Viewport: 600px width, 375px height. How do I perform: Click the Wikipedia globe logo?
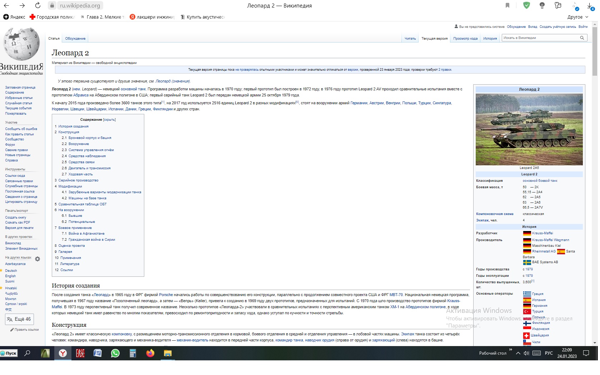click(x=21, y=44)
